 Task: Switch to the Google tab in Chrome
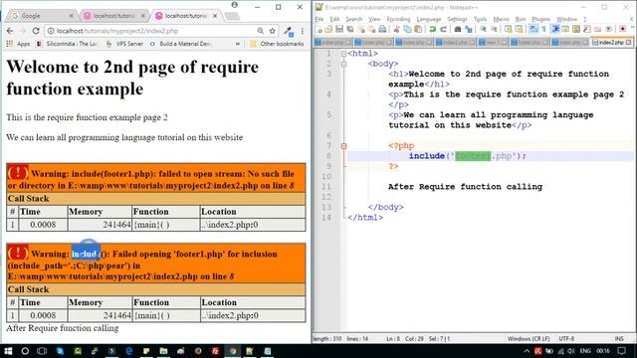tap(41, 16)
